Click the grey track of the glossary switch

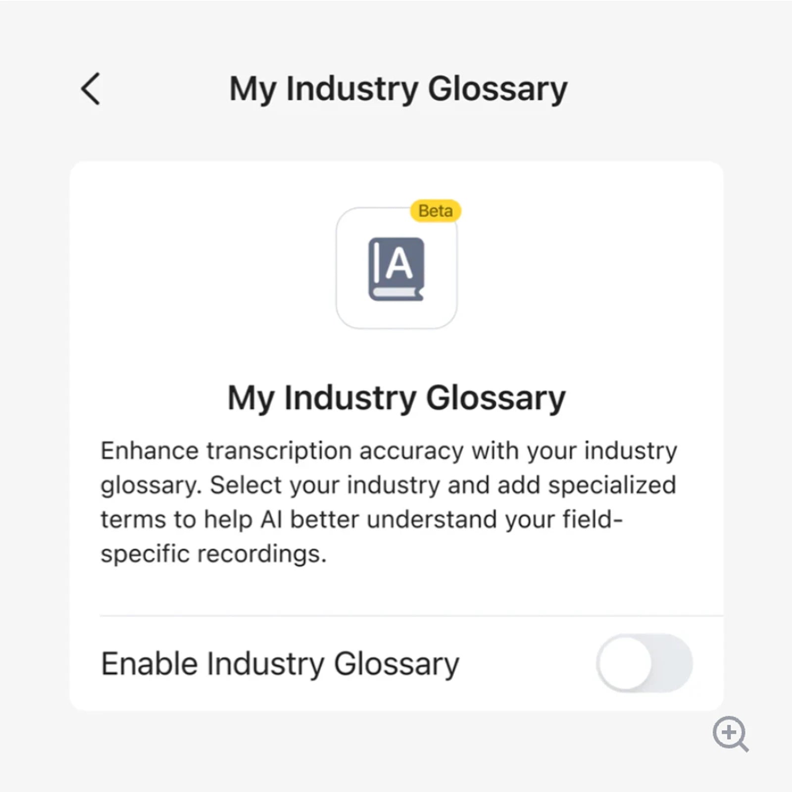click(673, 663)
